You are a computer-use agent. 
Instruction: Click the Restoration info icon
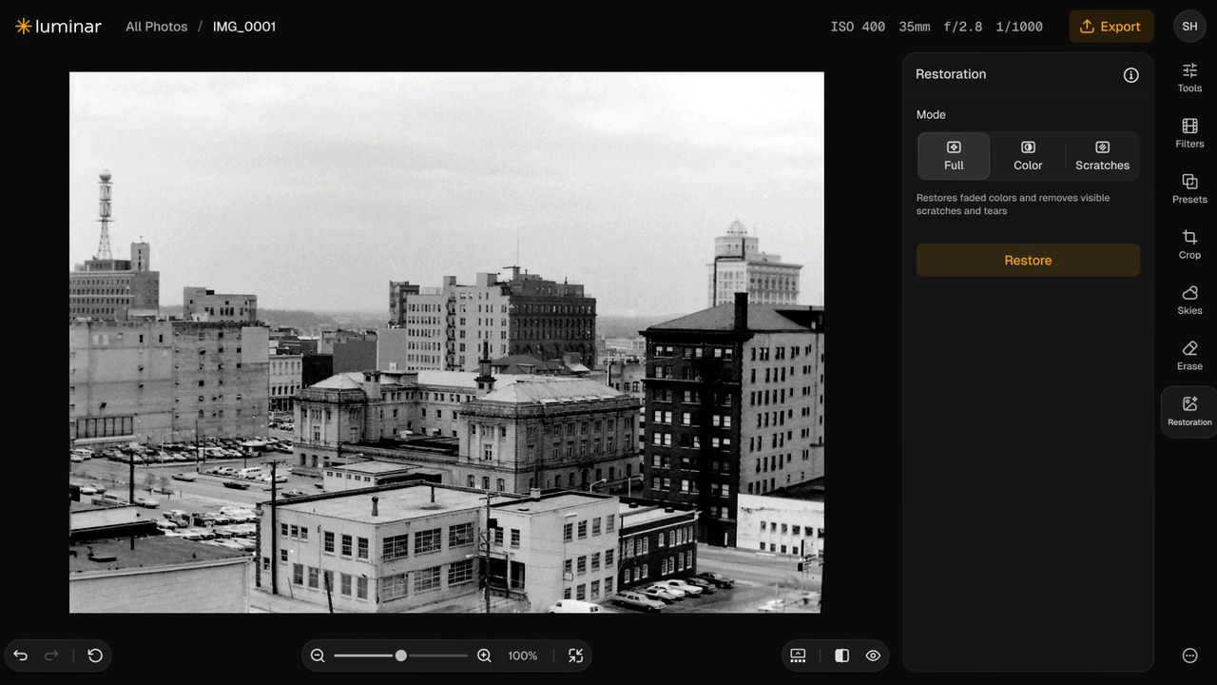(x=1130, y=75)
